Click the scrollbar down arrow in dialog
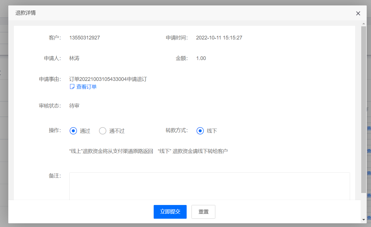 (364, 220)
